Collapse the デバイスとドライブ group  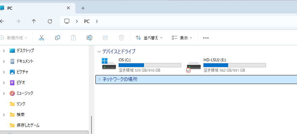99,52
